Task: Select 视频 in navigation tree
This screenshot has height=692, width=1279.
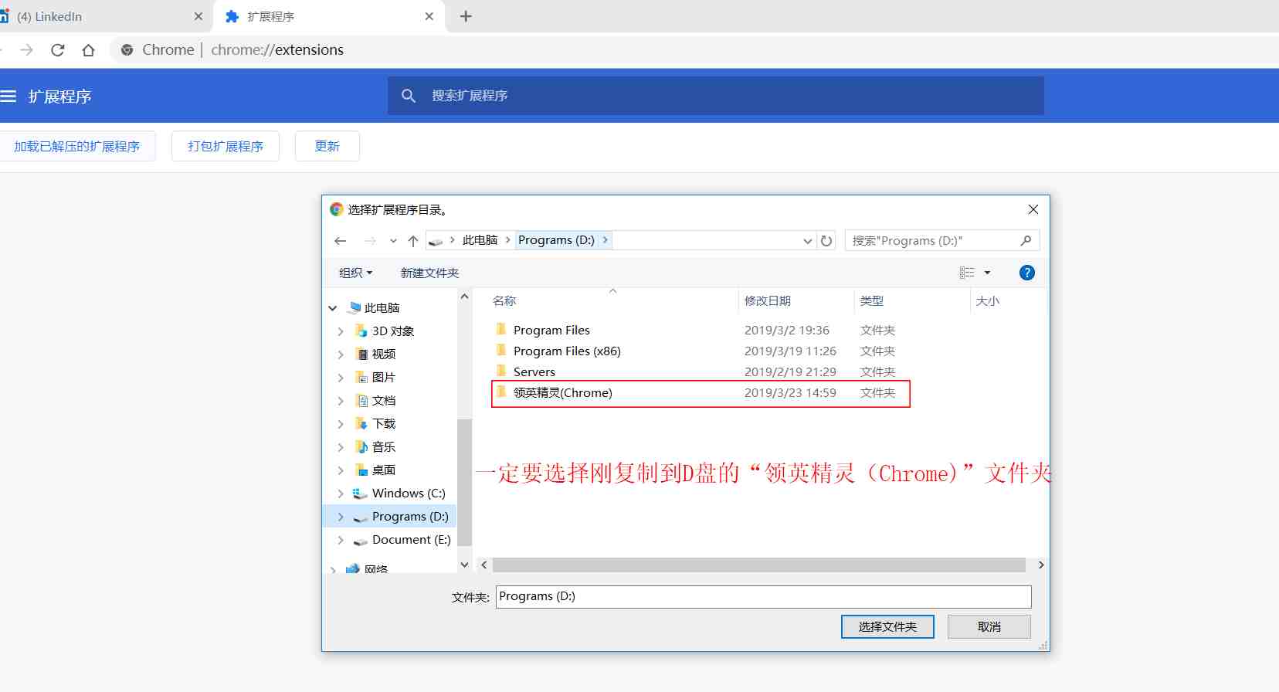Action: coord(383,354)
